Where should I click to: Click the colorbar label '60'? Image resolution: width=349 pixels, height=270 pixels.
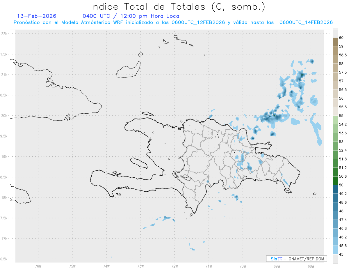(x=341, y=38)
